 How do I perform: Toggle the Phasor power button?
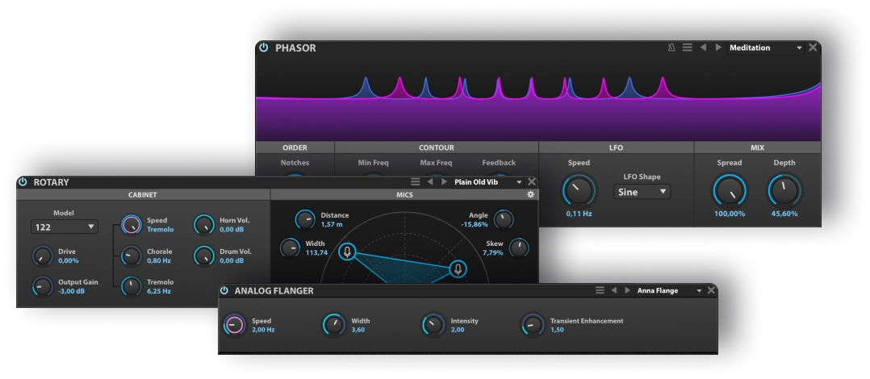(x=264, y=48)
